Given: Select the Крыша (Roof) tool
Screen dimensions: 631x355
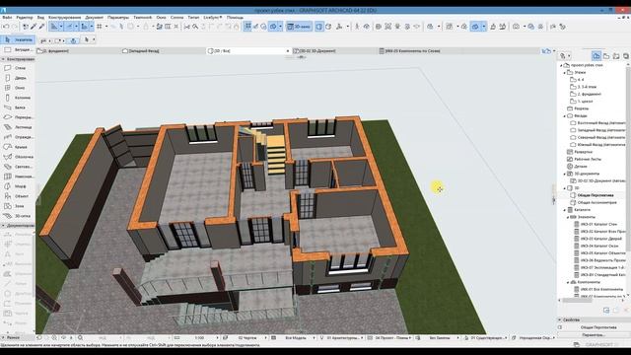Looking at the screenshot, I should [18, 147].
